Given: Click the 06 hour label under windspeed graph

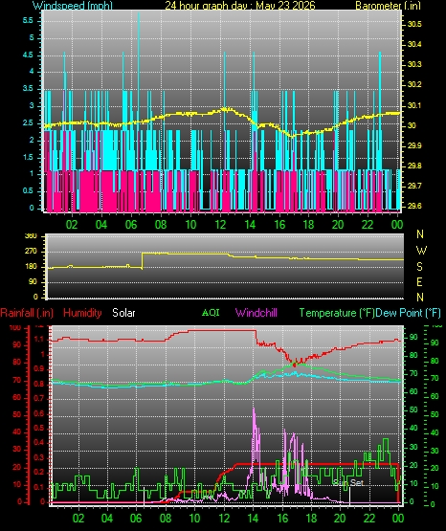Looking at the screenshot, I should pyautogui.click(x=131, y=225).
